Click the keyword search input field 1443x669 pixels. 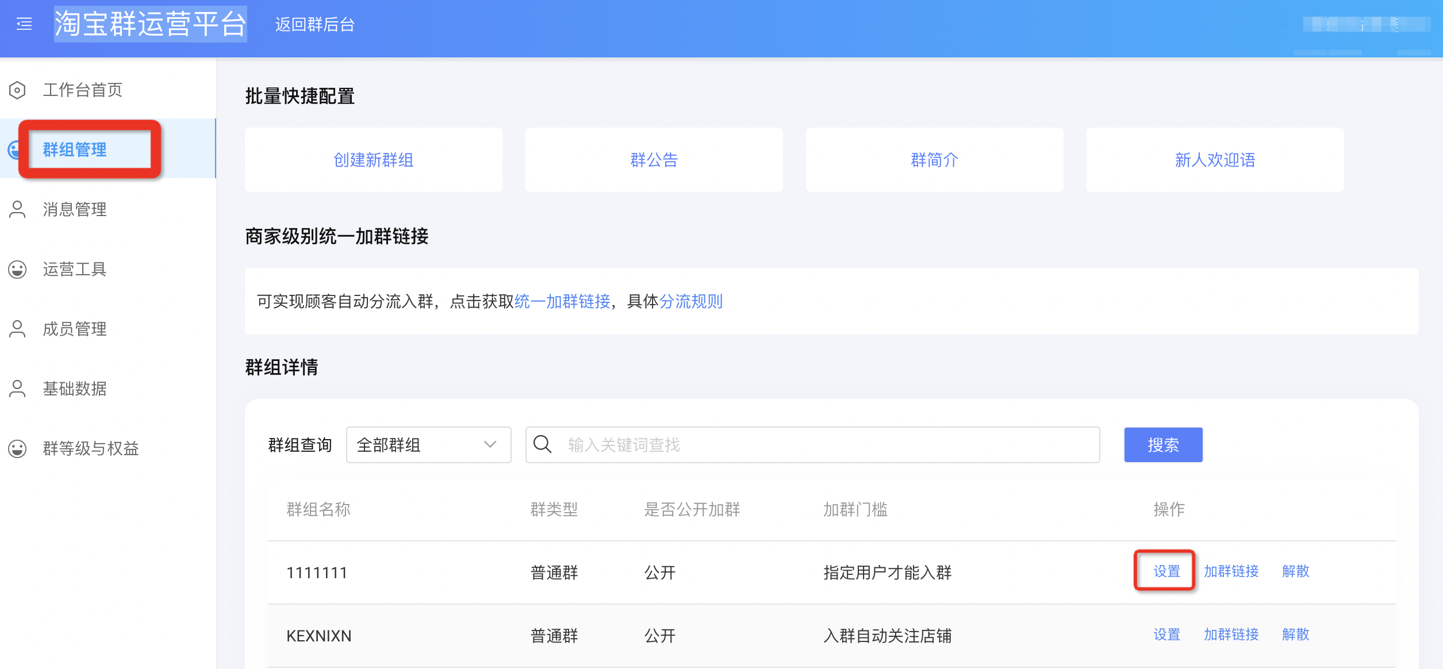coord(812,445)
